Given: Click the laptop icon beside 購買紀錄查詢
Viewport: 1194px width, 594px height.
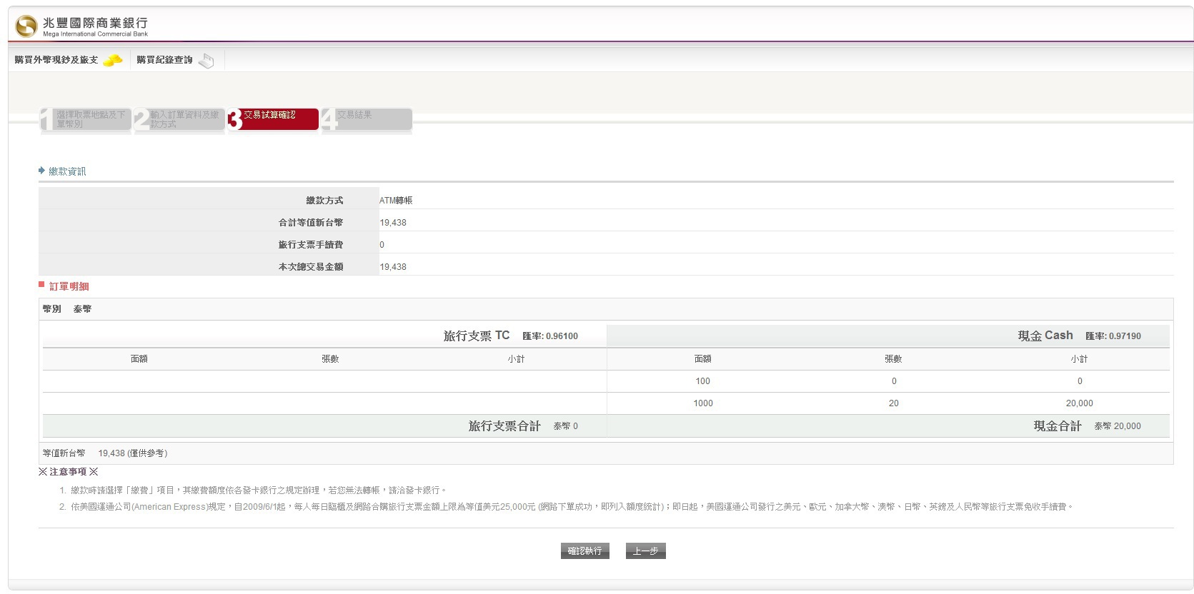Looking at the screenshot, I should point(206,61).
